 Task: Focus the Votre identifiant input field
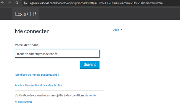tap(57, 54)
